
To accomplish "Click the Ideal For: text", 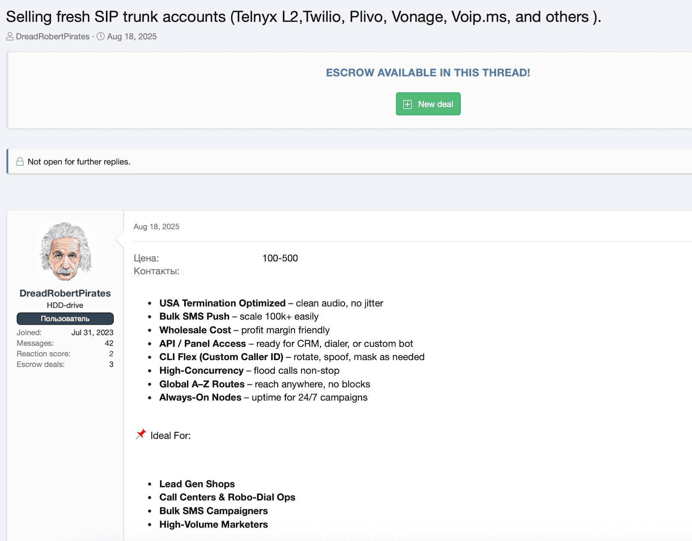I will (x=170, y=435).
